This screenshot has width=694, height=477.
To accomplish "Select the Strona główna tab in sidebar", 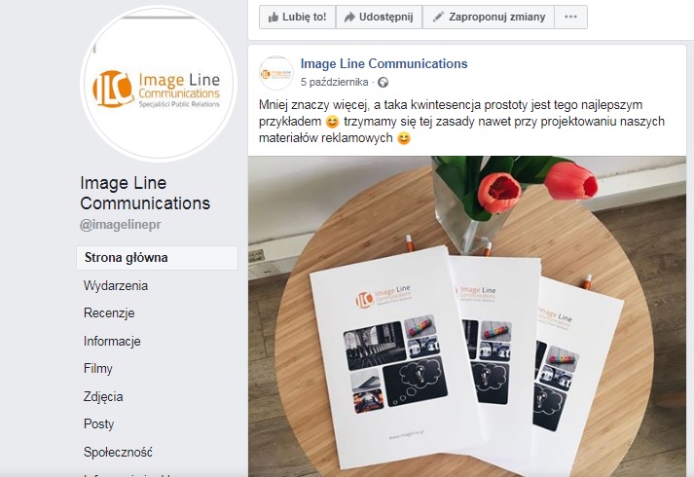I will (157, 258).
